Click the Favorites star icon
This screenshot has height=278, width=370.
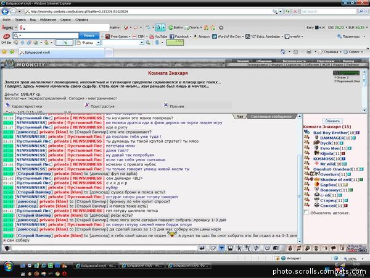click(4, 52)
